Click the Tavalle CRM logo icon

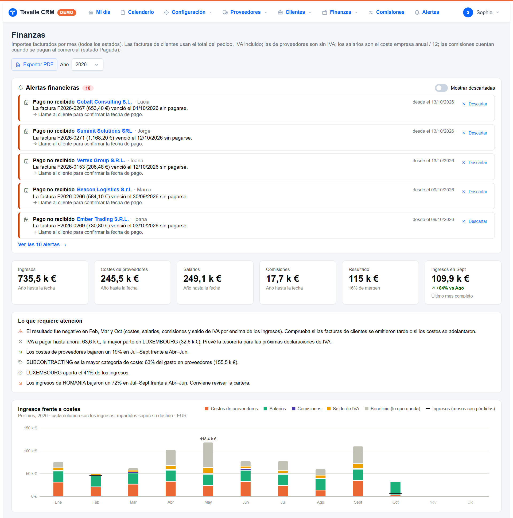(13, 12)
